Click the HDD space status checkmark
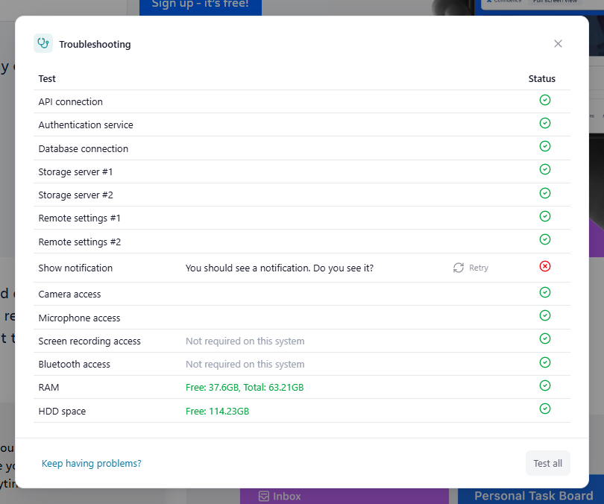 pyautogui.click(x=544, y=409)
